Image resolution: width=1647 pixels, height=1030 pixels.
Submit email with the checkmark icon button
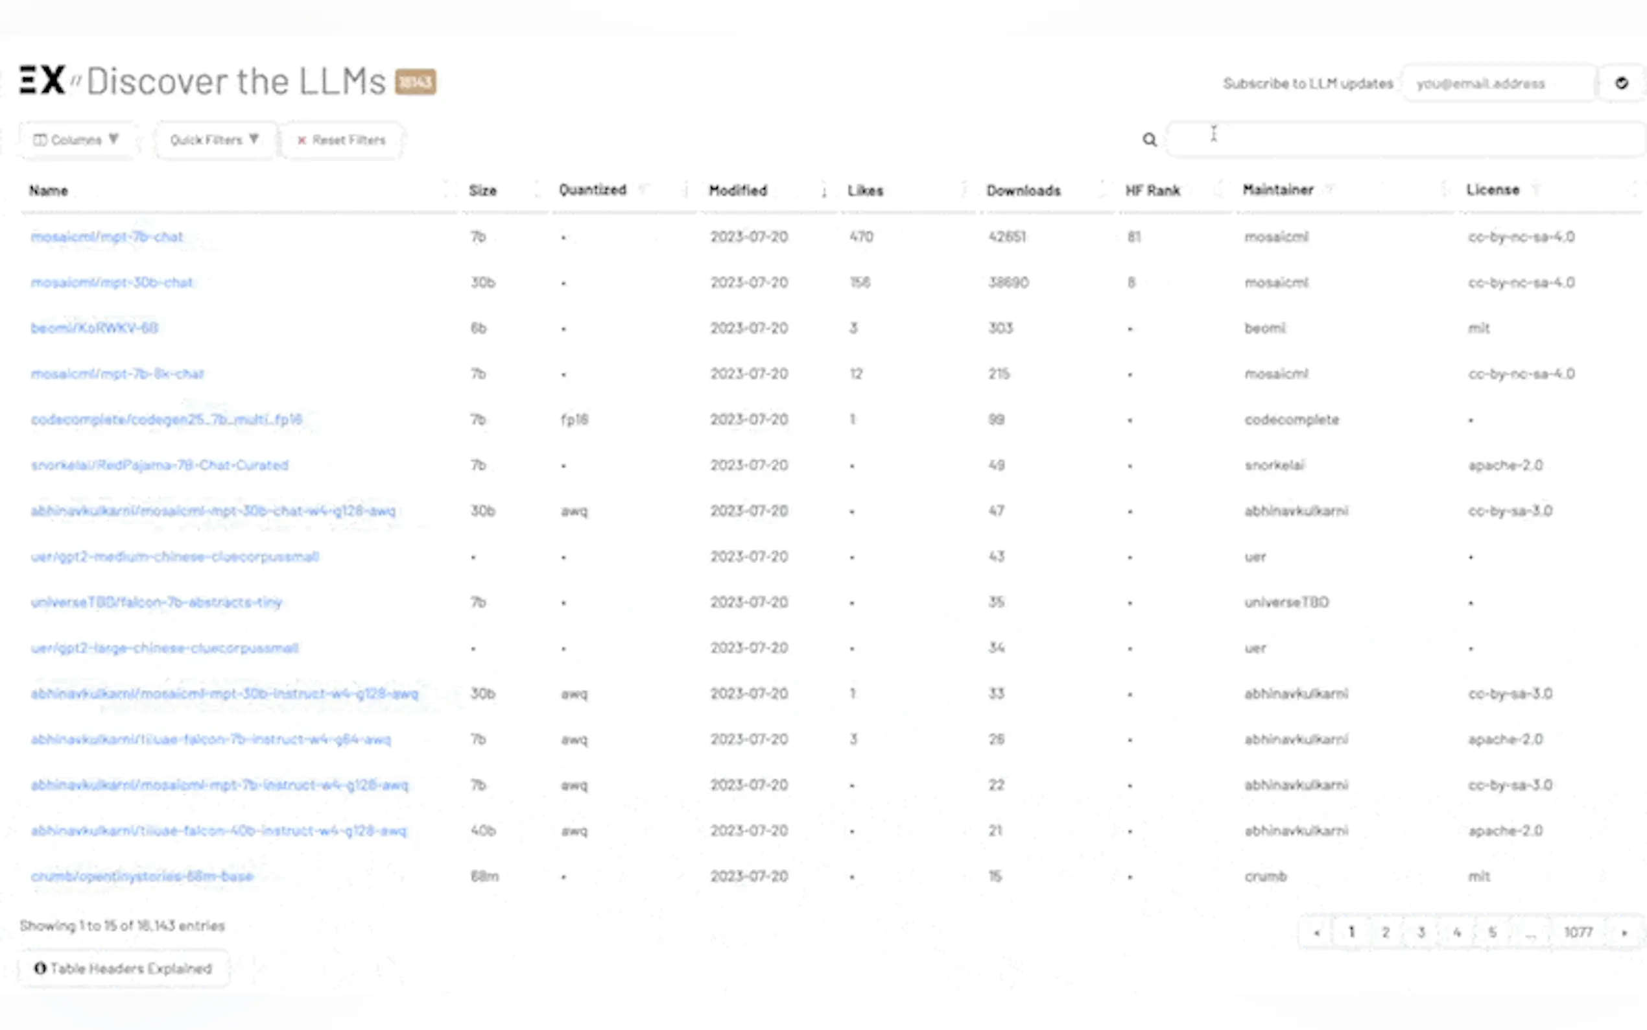tap(1622, 83)
